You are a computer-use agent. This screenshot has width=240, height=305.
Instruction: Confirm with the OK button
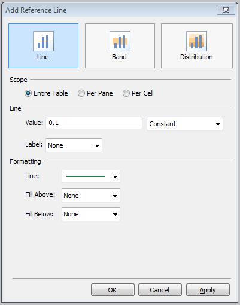pos(113,290)
